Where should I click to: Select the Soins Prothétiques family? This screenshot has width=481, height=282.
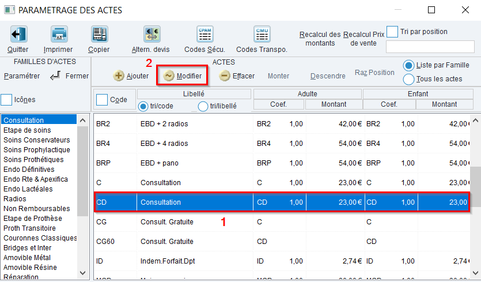click(x=39, y=159)
